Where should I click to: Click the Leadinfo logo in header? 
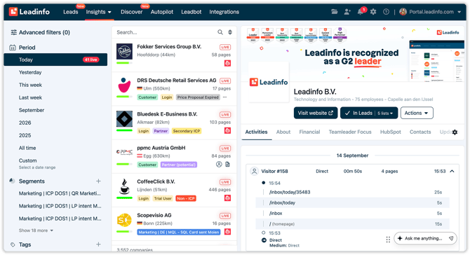29,12
